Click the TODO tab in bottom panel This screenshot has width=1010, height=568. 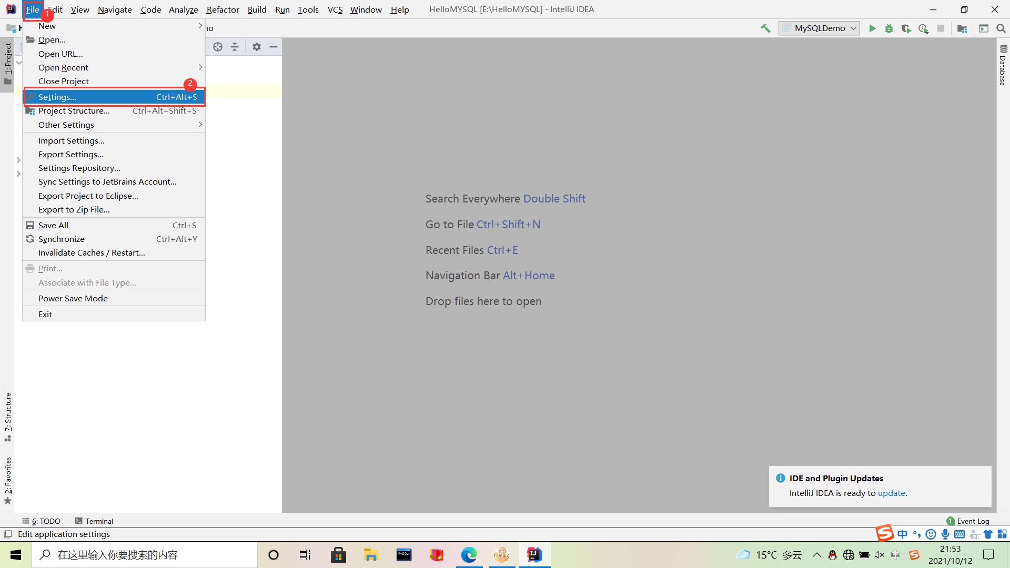point(43,521)
